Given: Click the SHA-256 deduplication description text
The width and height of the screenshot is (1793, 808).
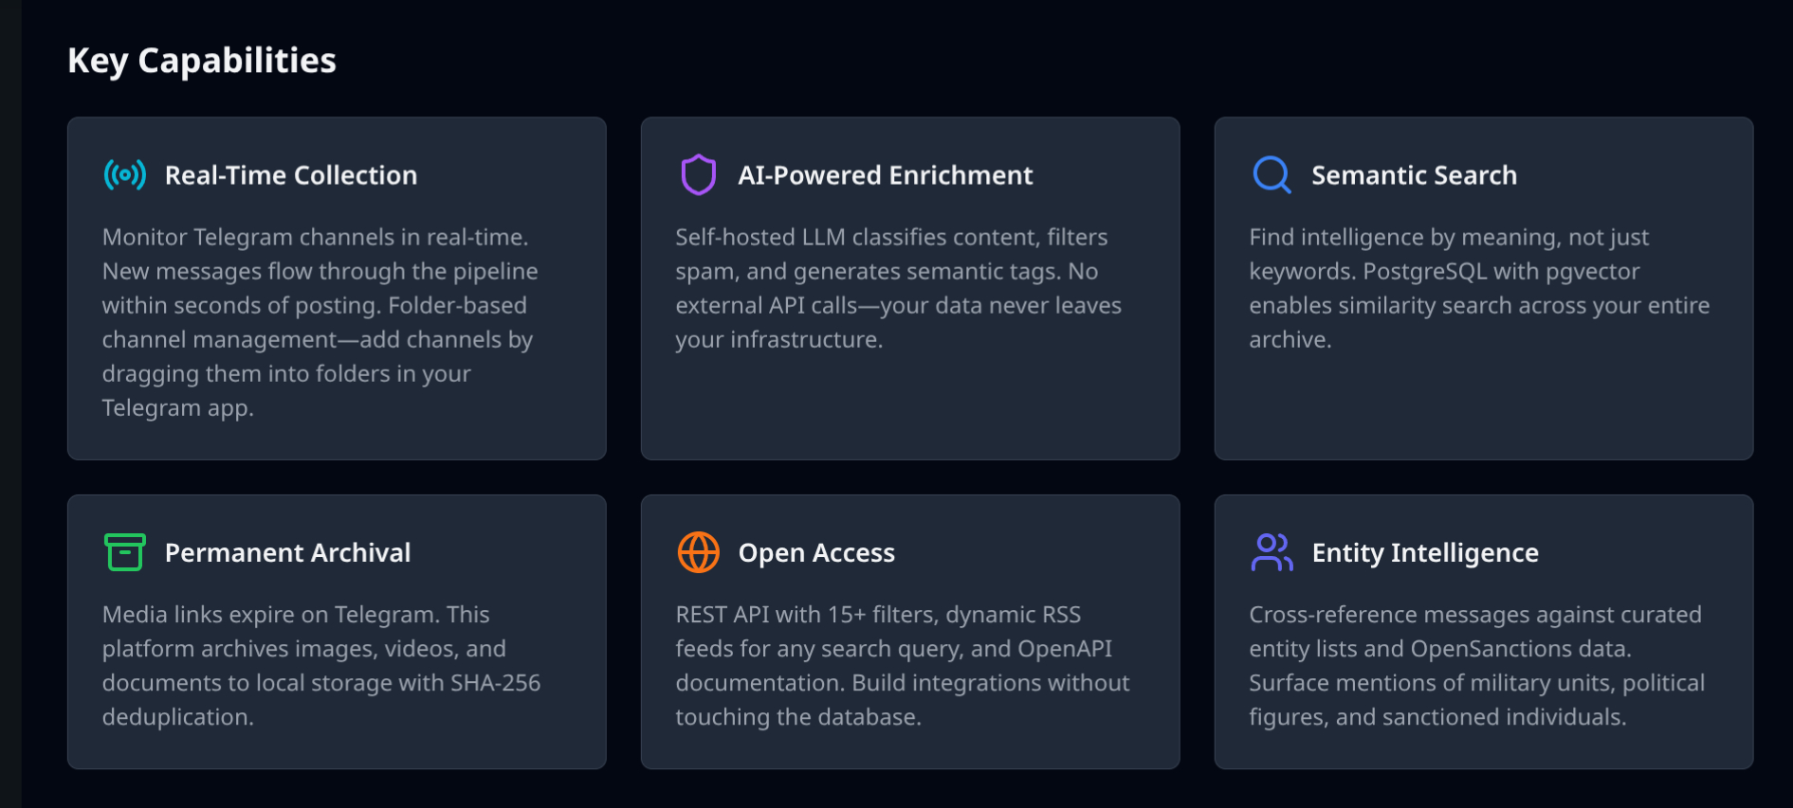Looking at the screenshot, I should [321, 665].
